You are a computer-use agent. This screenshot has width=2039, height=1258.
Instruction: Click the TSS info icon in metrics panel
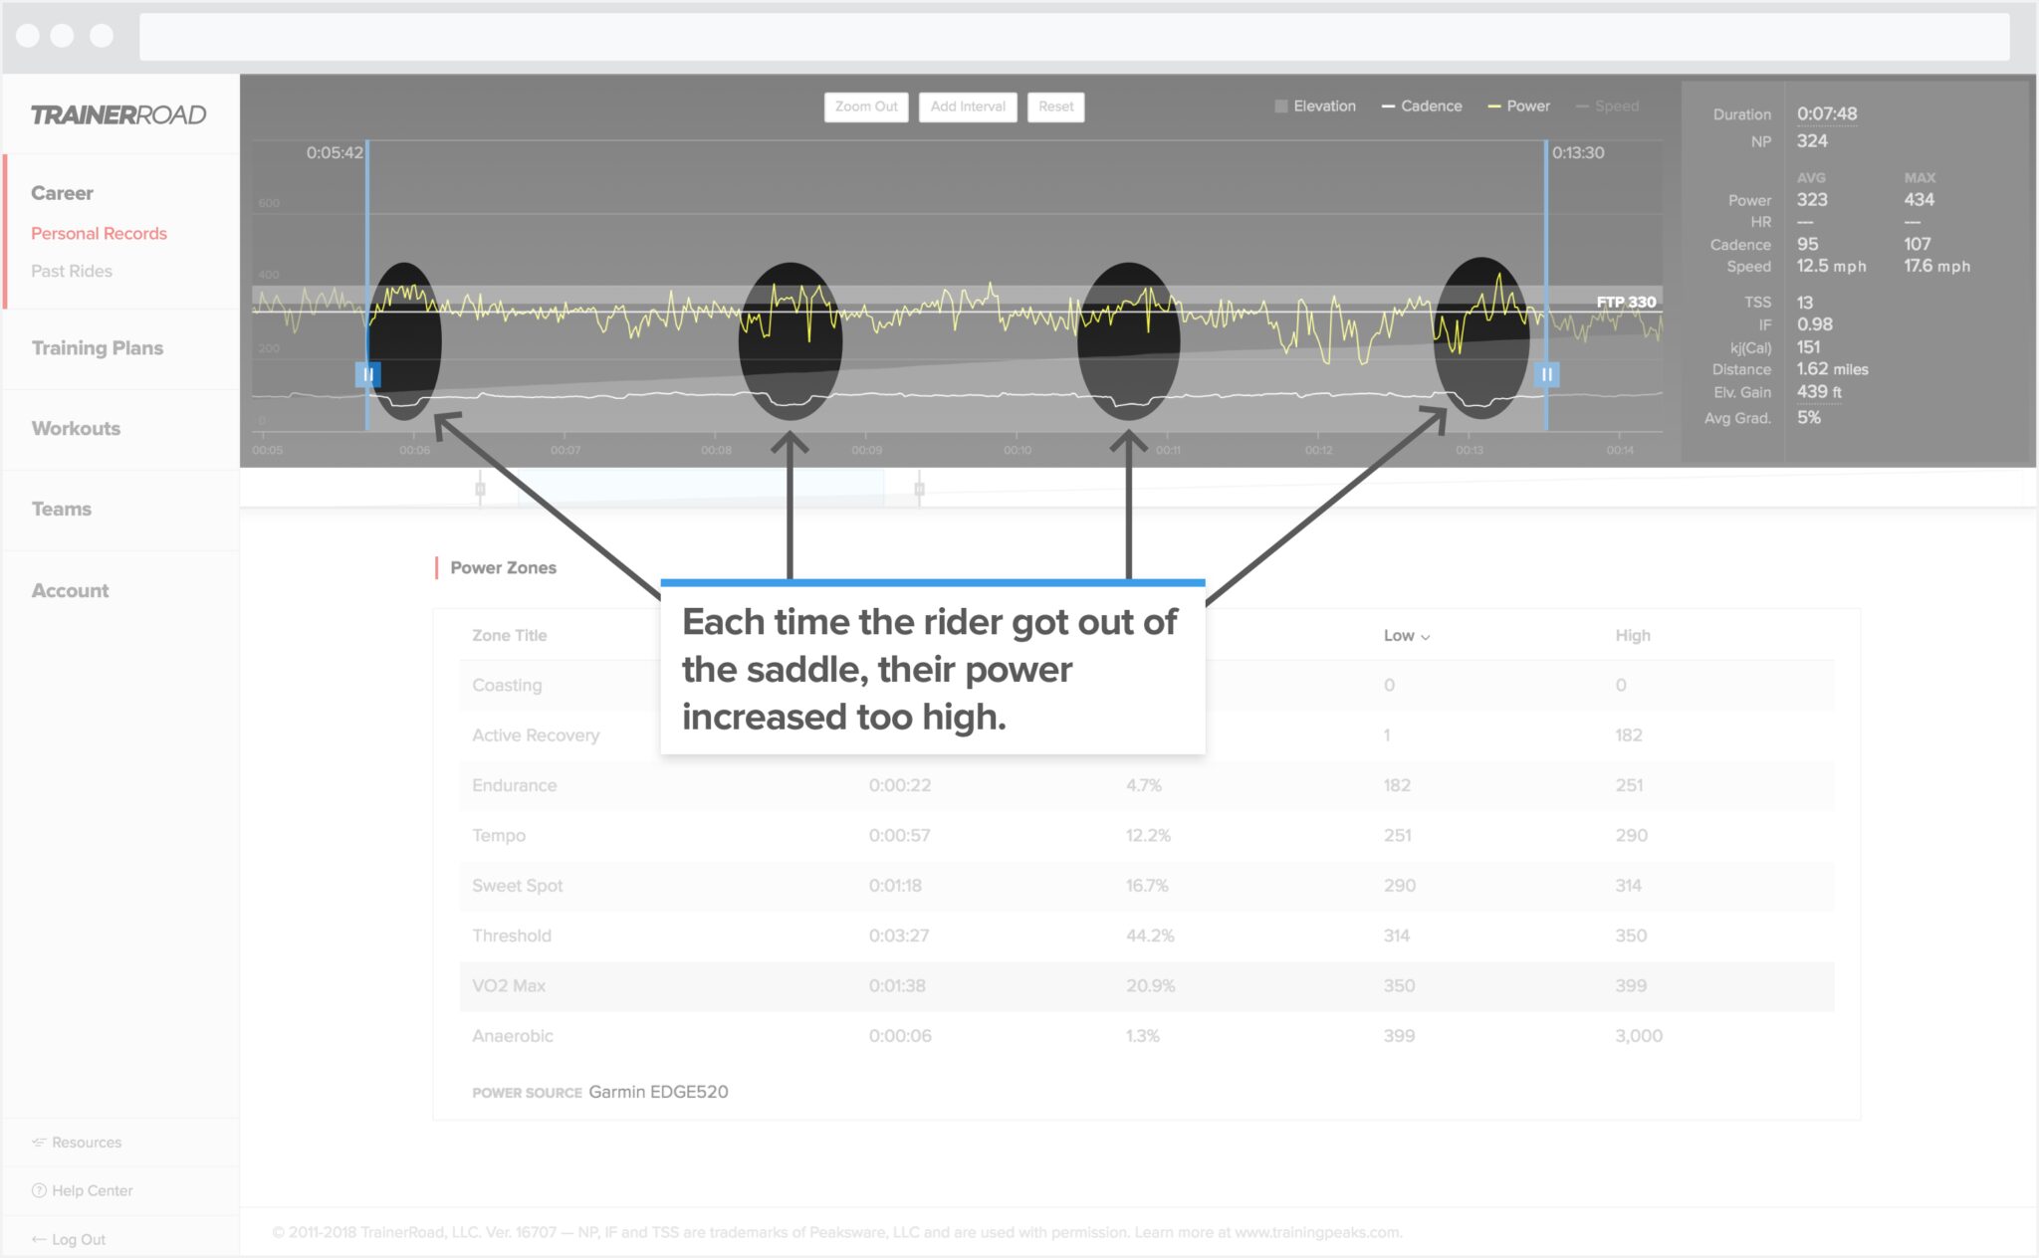[x=1756, y=302]
